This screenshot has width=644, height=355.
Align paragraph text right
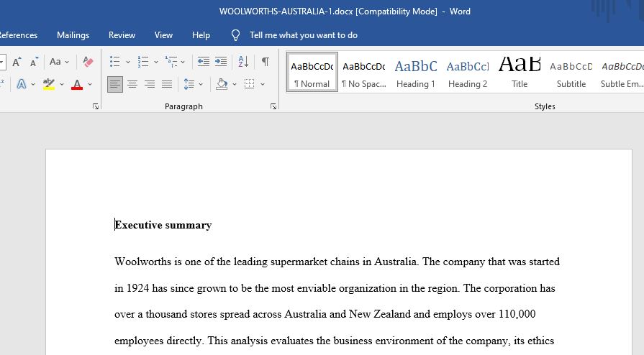(x=150, y=84)
